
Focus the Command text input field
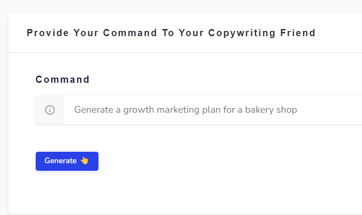coord(213,110)
